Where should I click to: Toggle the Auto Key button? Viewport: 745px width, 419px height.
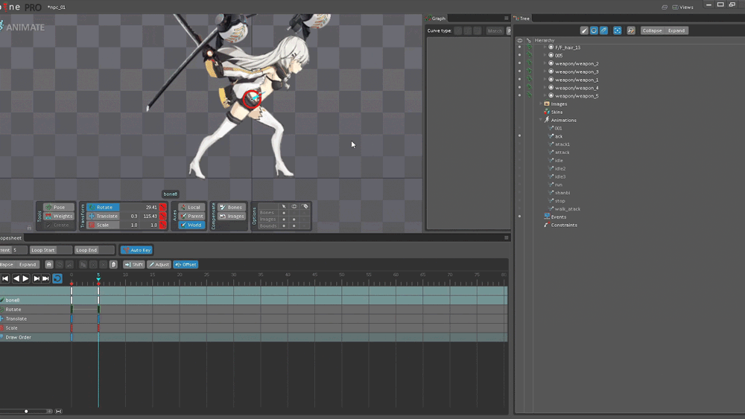pyautogui.click(x=136, y=250)
